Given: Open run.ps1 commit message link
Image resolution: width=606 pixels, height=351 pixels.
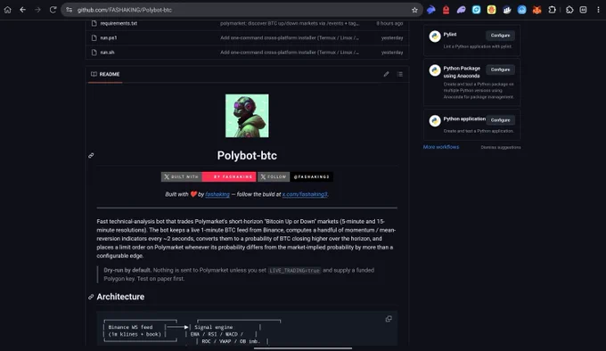Looking at the screenshot, I should pyautogui.click(x=290, y=37).
